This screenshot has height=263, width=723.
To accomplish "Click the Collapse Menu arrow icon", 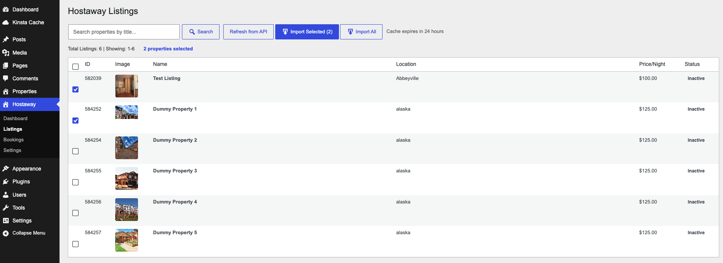I will [x=6, y=233].
